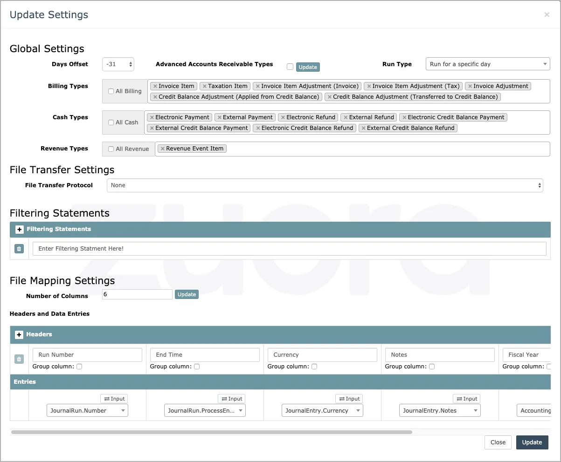Click Update beside Number of Columns

pyautogui.click(x=187, y=294)
